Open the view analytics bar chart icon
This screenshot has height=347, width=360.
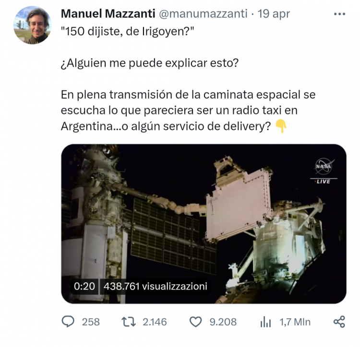click(265, 322)
